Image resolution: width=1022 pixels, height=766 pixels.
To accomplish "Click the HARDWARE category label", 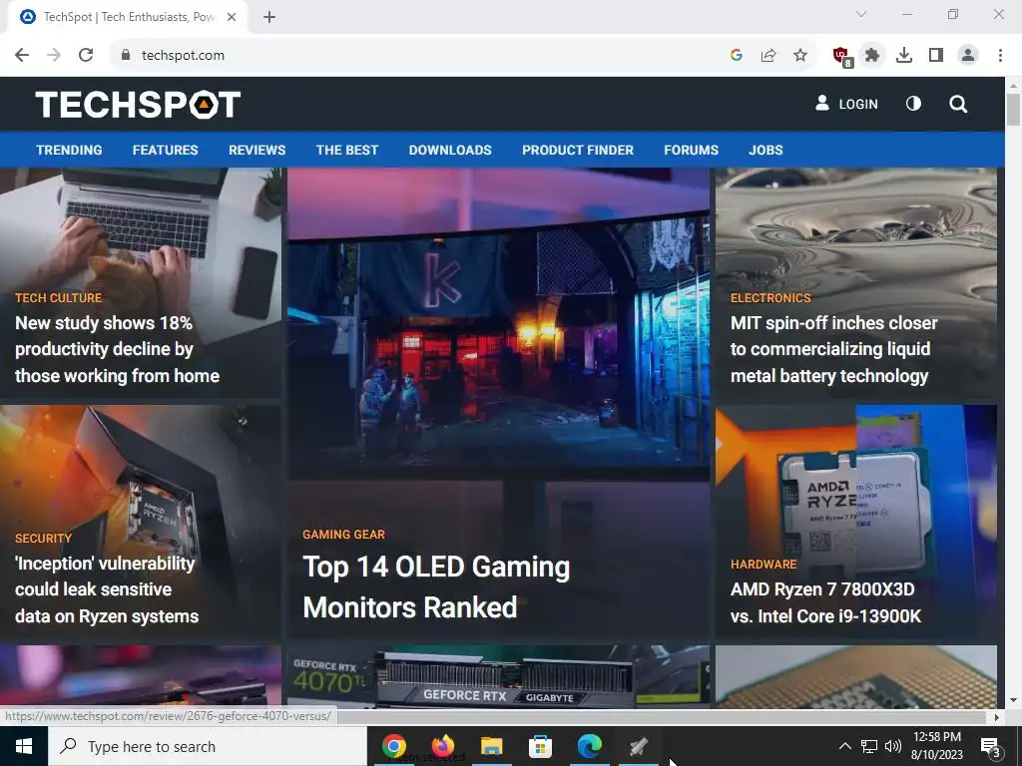I will 764,565.
